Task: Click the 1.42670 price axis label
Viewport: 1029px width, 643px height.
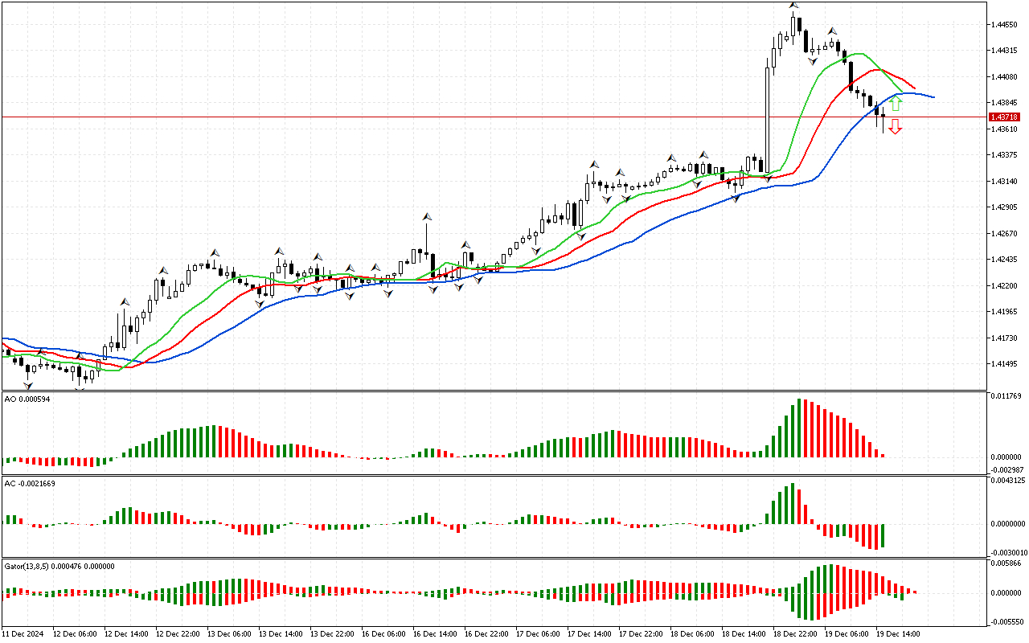Action: pos(1006,234)
